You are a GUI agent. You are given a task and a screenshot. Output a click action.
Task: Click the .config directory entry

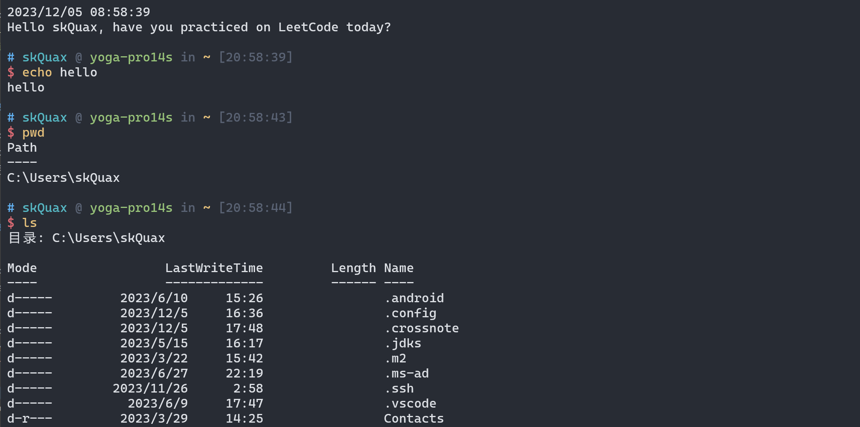(411, 313)
